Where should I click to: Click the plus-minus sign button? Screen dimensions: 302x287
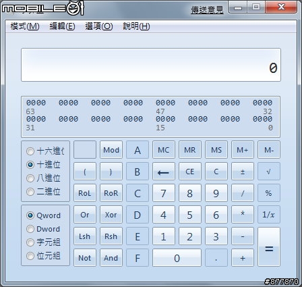pos(243,172)
